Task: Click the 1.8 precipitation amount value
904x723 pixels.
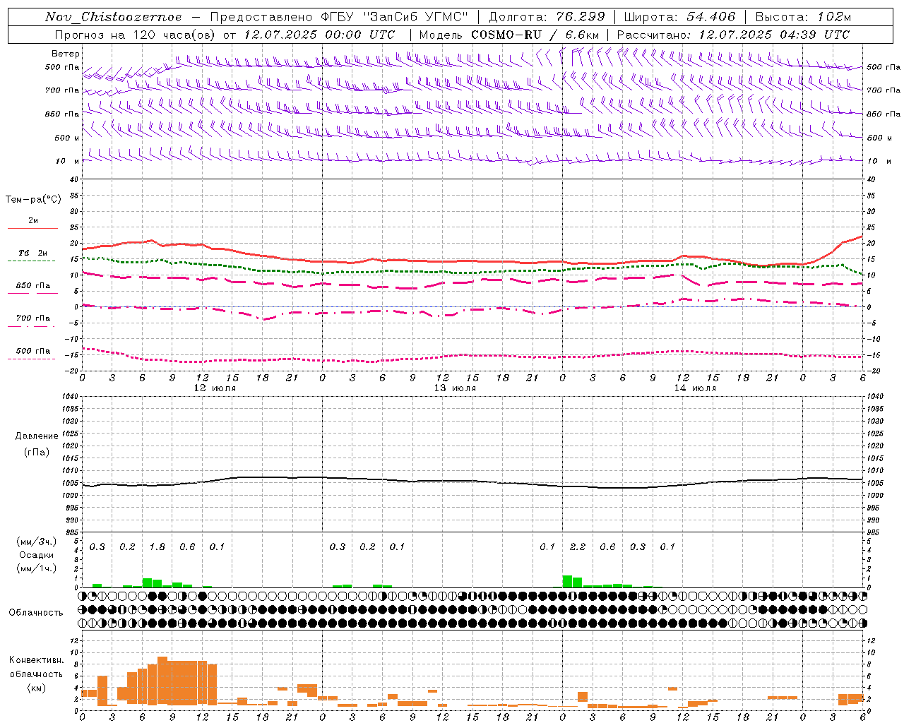Action: tap(157, 547)
